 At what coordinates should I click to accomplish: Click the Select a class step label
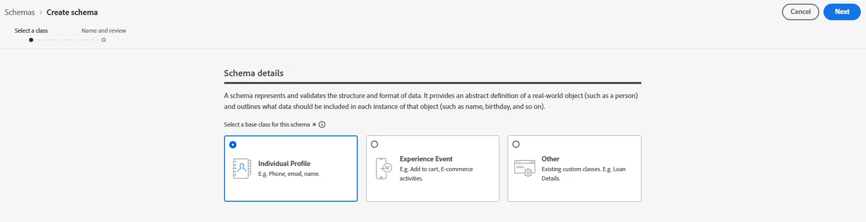tap(31, 31)
